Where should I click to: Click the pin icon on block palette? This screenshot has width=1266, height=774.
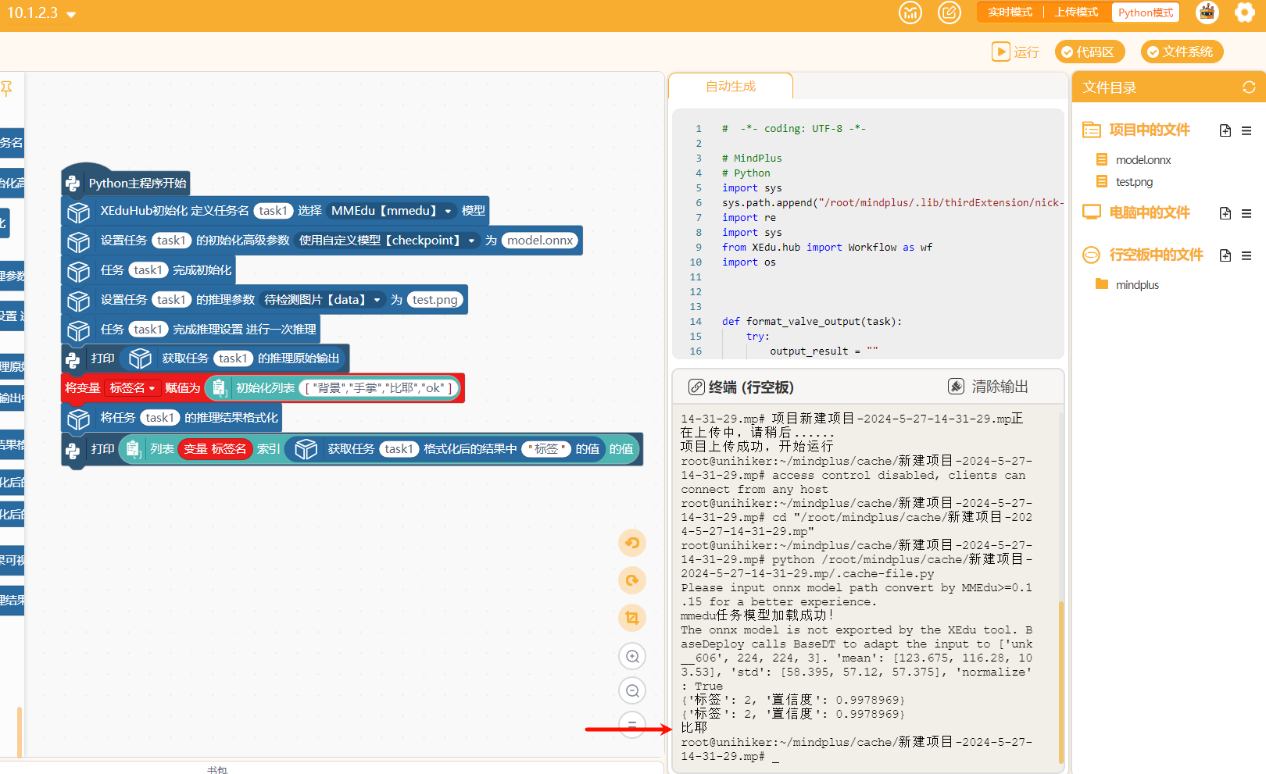click(6, 88)
